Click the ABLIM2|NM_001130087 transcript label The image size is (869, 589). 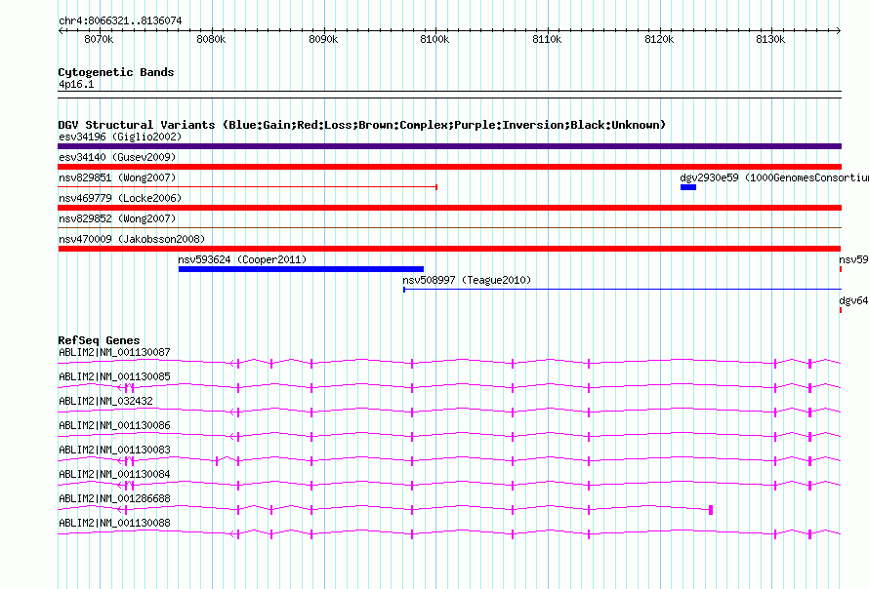114,352
